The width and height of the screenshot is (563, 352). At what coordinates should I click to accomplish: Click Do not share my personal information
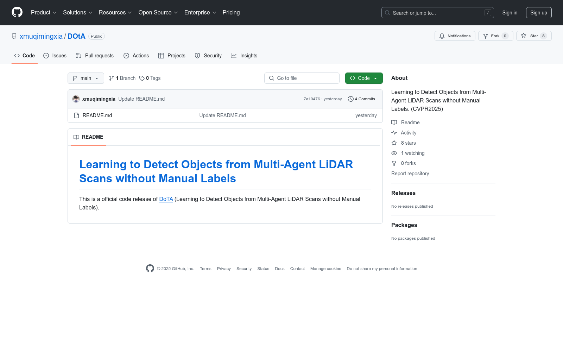coord(382,269)
